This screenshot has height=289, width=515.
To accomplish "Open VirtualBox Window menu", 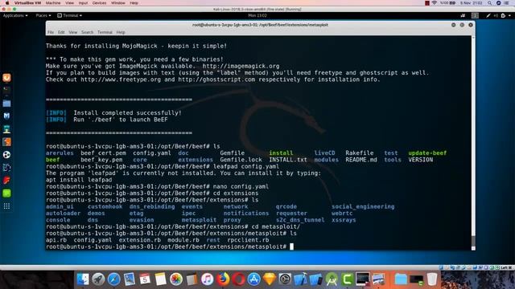I will (118, 3).
